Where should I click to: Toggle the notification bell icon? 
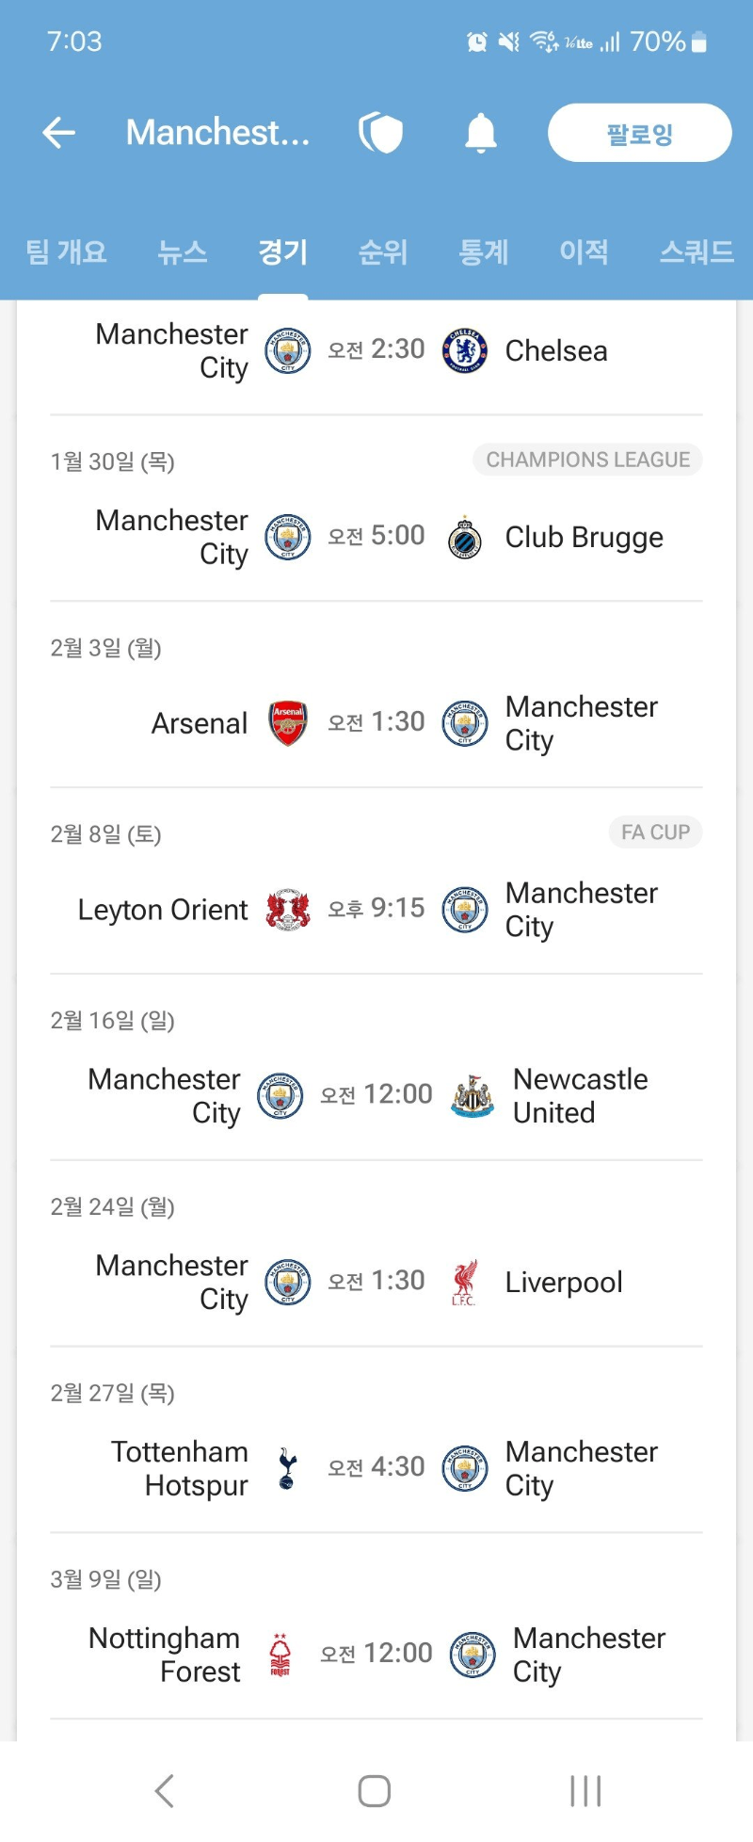481,133
